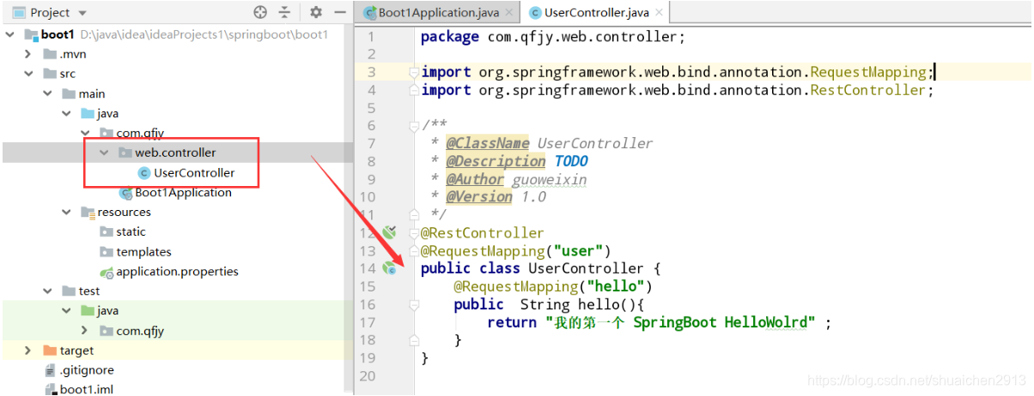This screenshot has height=396, width=1034.
Task: Select the src folder label
Action: pos(68,74)
